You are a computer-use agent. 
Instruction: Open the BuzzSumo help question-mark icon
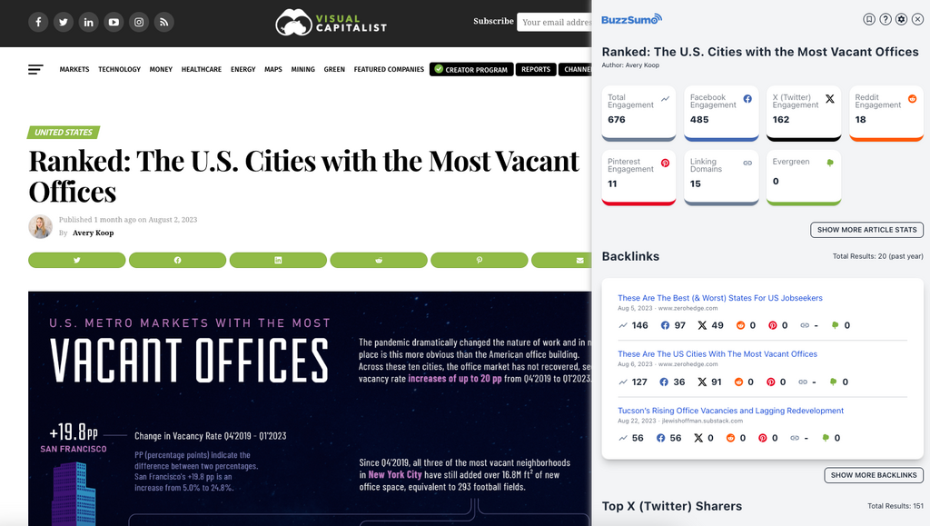885,19
